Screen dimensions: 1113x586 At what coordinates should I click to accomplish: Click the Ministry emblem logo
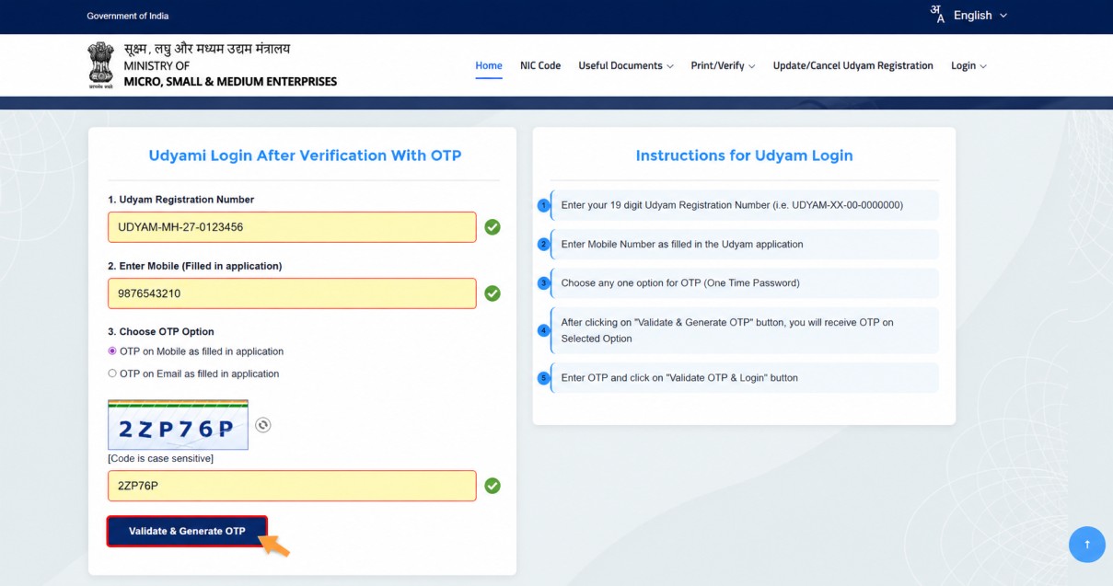(x=100, y=64)
